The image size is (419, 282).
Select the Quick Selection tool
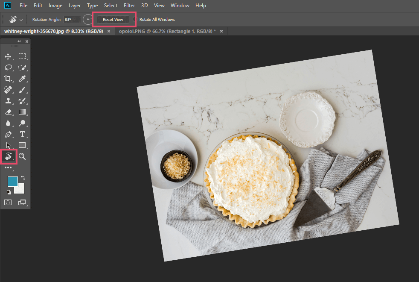pos(22,68)
